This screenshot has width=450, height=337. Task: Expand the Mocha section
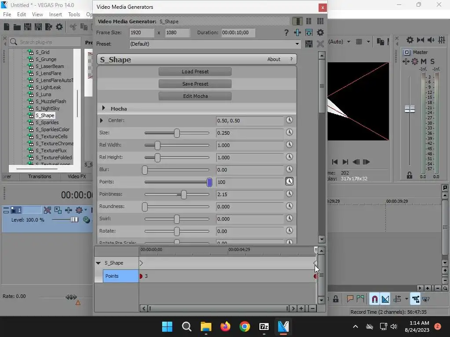[x=104, y=108]
